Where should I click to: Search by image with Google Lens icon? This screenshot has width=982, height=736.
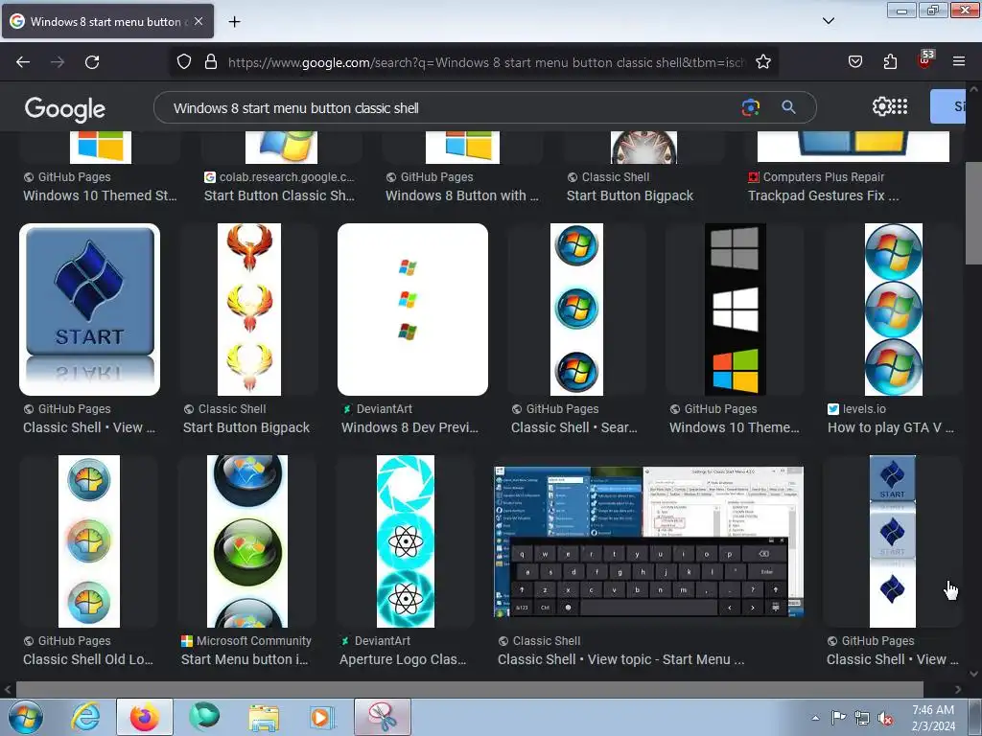750,107
